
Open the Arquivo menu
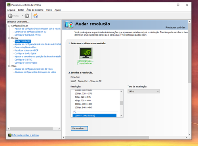[x=11, y=10]
